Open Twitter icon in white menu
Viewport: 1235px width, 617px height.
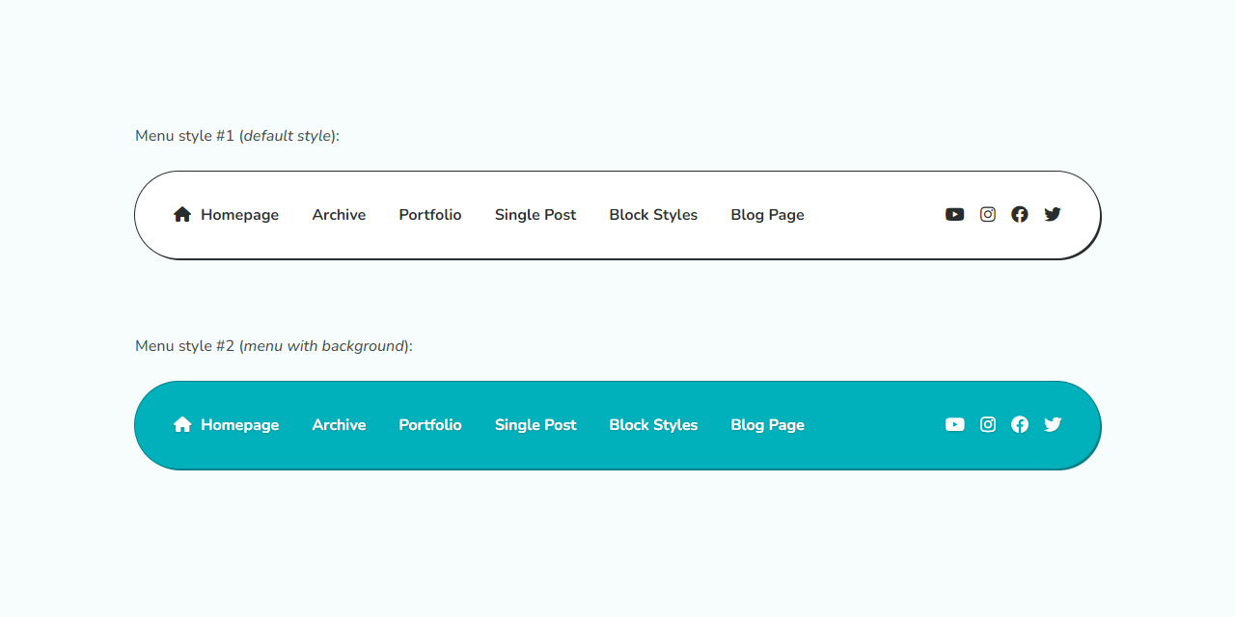tap(1053, 214)
